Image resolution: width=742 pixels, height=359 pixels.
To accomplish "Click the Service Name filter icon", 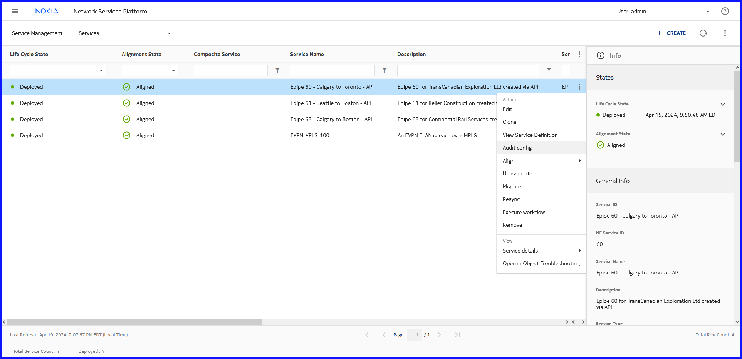I will [384, 70].
